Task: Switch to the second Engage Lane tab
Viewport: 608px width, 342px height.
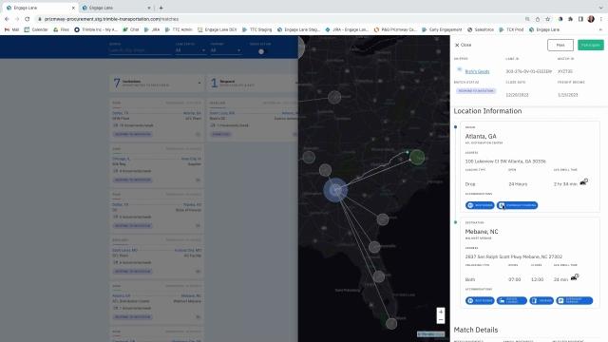Action: (x=115, y=8)
